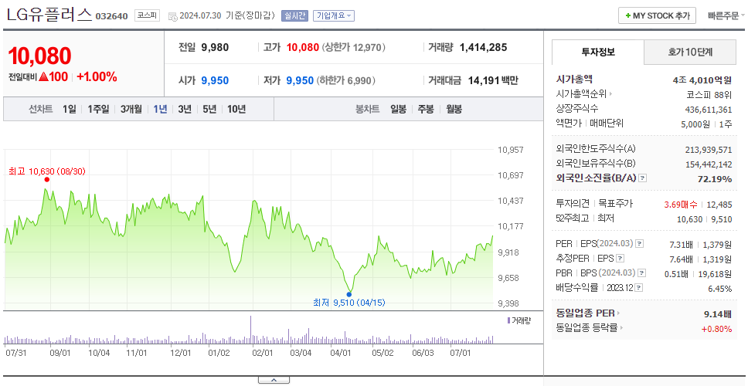
Task: Click the 거래량 value 1,414,285
Action: [483, 47]
